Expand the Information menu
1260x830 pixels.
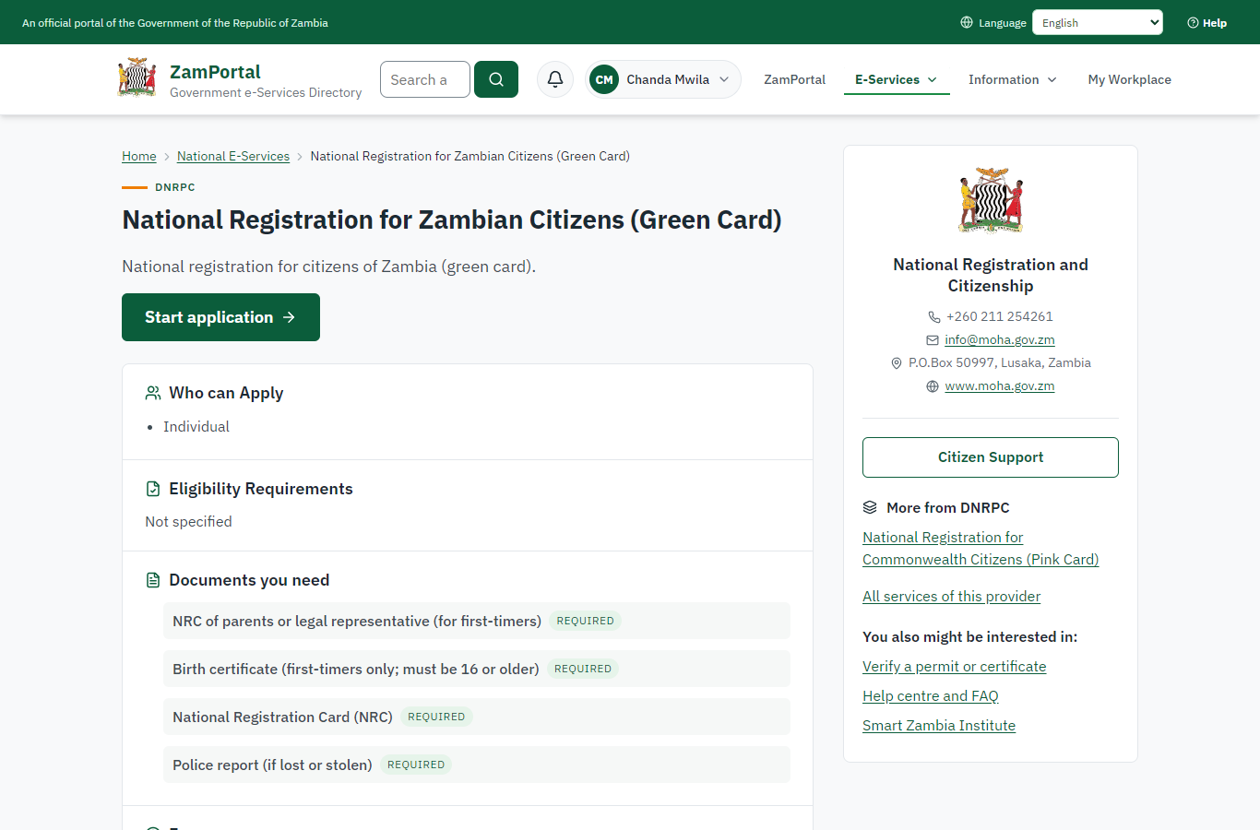1013,79
